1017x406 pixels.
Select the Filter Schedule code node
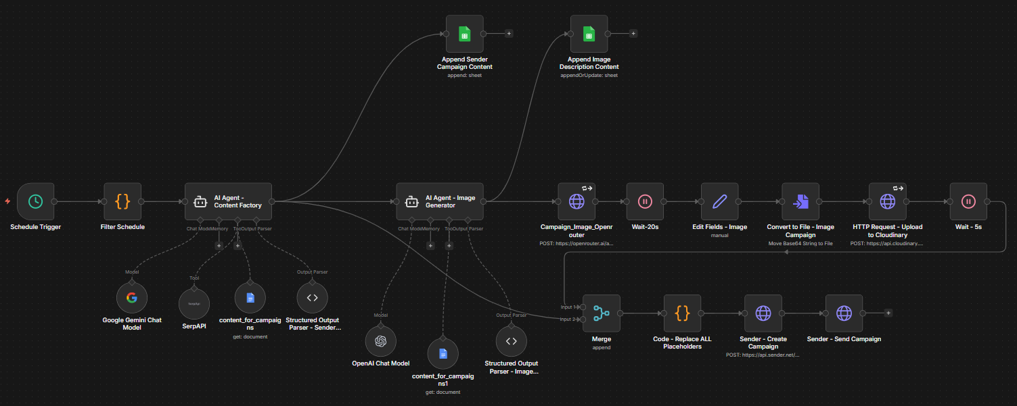tap(122, 201)
